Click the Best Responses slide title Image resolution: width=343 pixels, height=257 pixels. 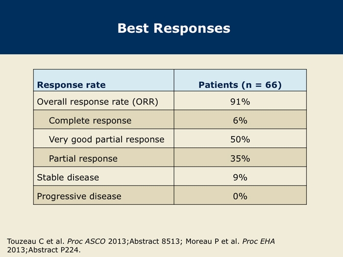[x=174, y=28]
